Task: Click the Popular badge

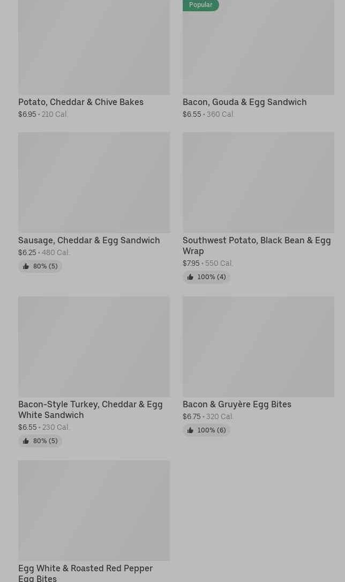Action: pos(201,5)
